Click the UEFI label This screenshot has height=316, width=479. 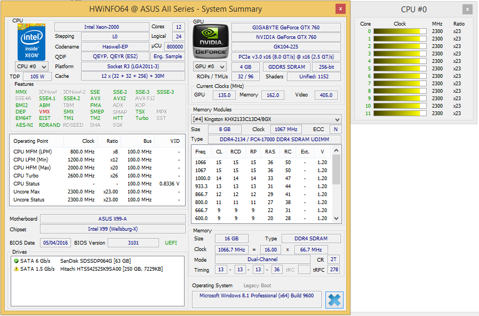point(171,242)
